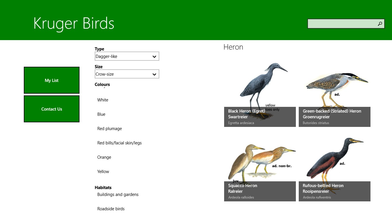Click inside the search text field
This screenshot has height=220, width=392.
coord(341,24)
